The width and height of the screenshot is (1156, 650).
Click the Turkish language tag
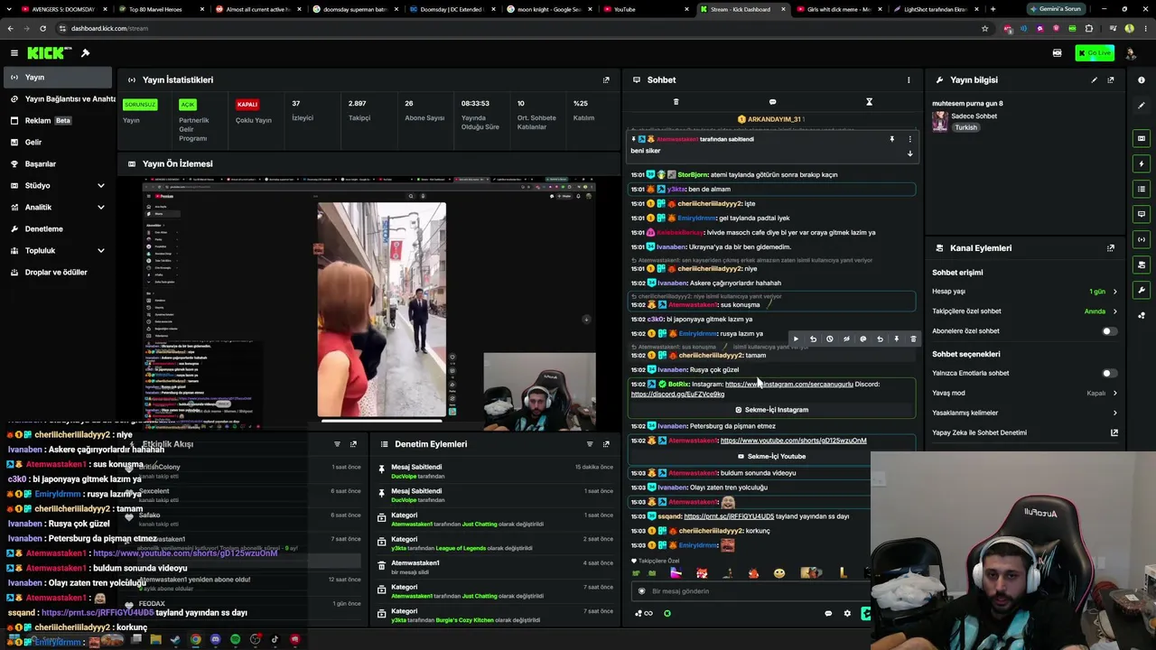(965, 128)
